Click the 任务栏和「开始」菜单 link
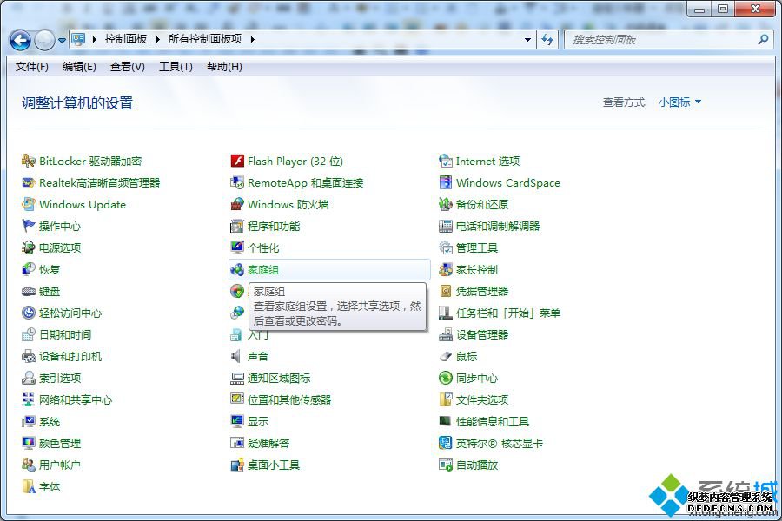This screenshot has height=521, width=782. (508, 313)
